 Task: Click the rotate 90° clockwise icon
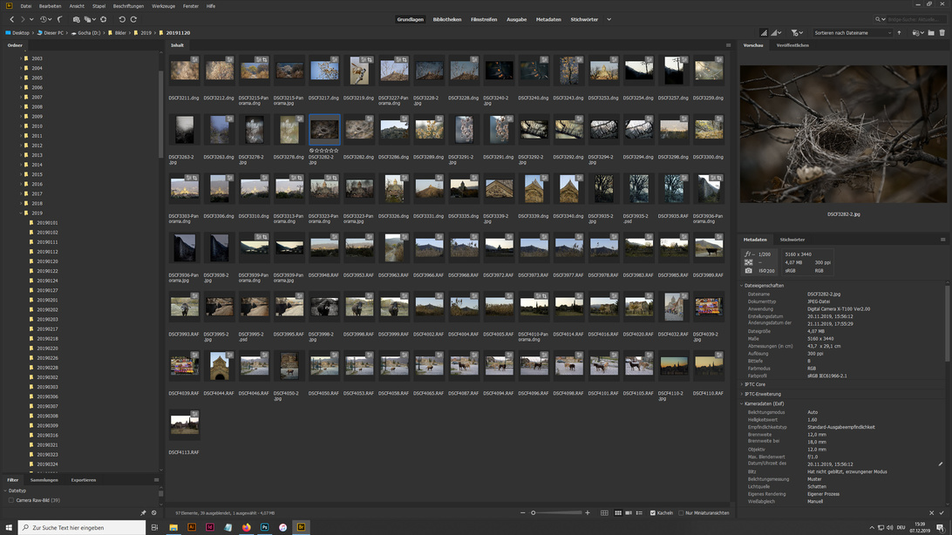133,19
